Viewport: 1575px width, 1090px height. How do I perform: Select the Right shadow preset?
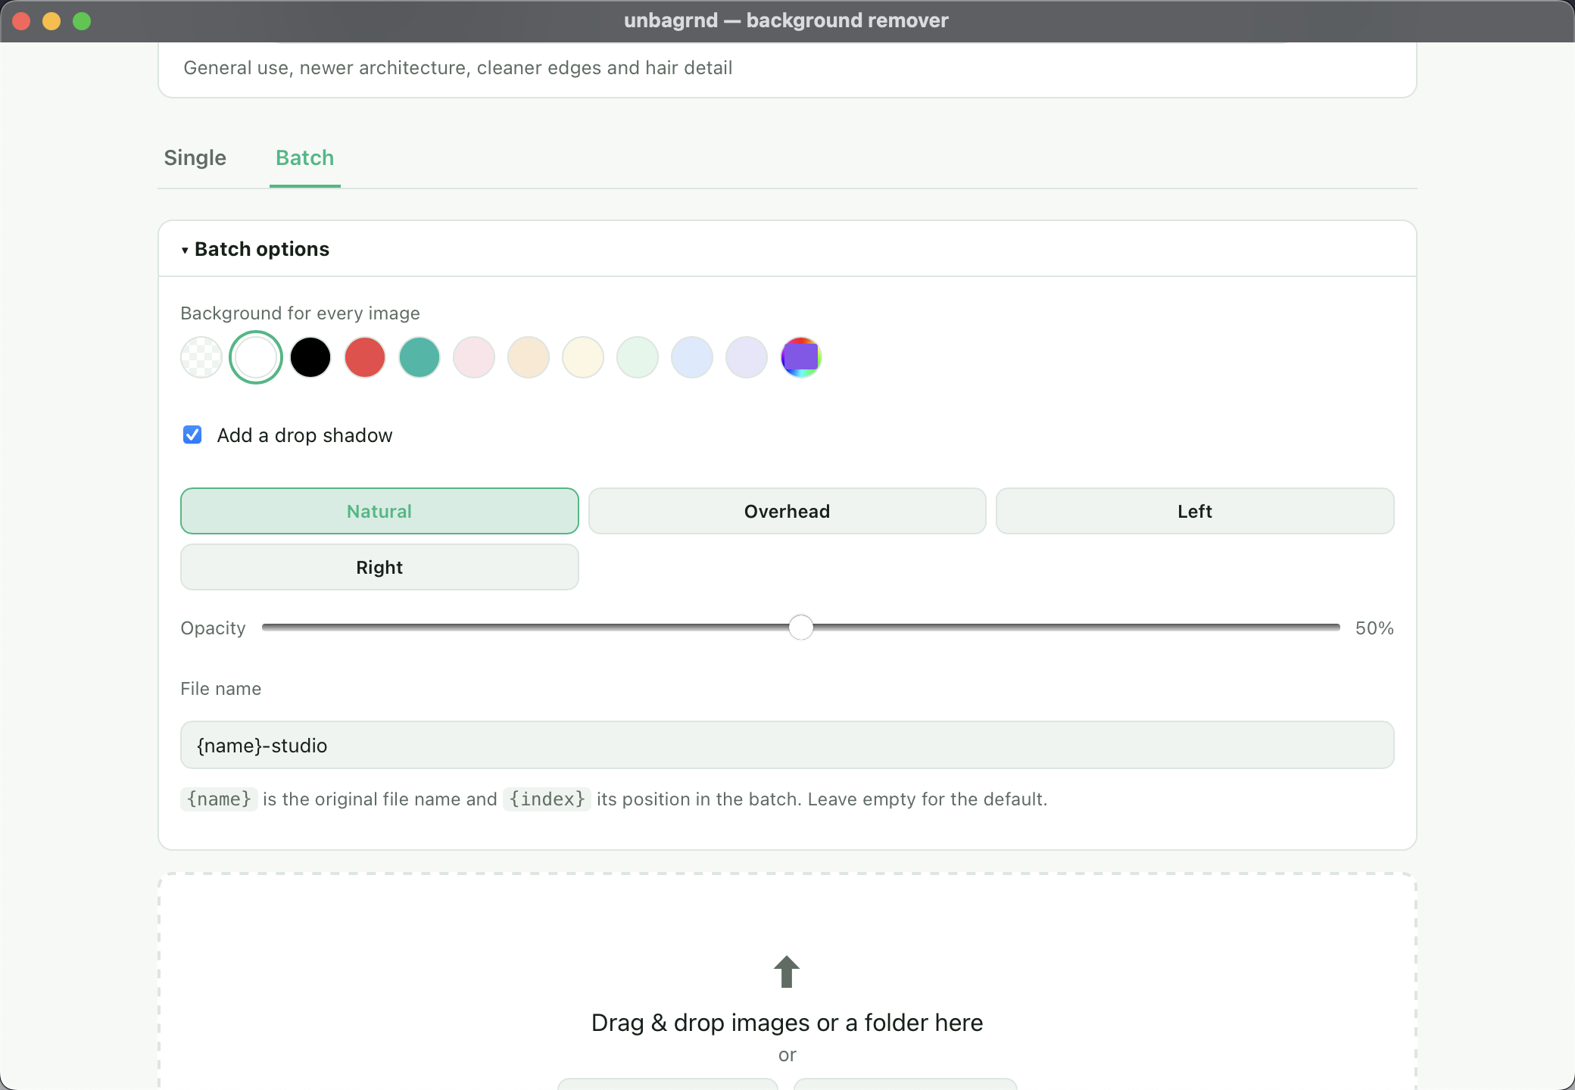(x=379, y=567)
